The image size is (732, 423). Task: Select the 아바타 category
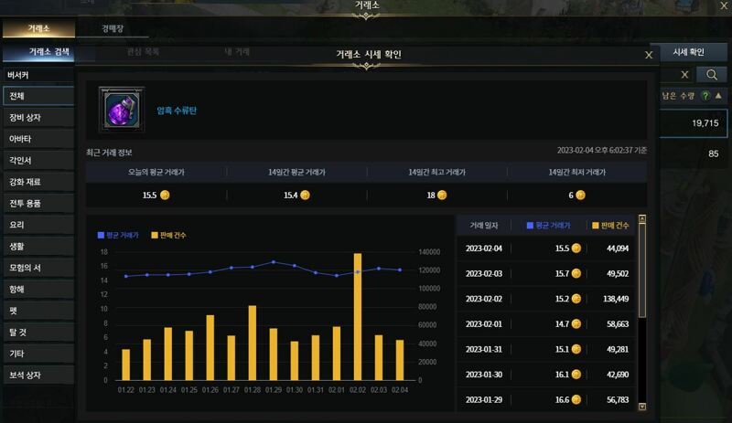pyautogui.click(x=38, y=139)
